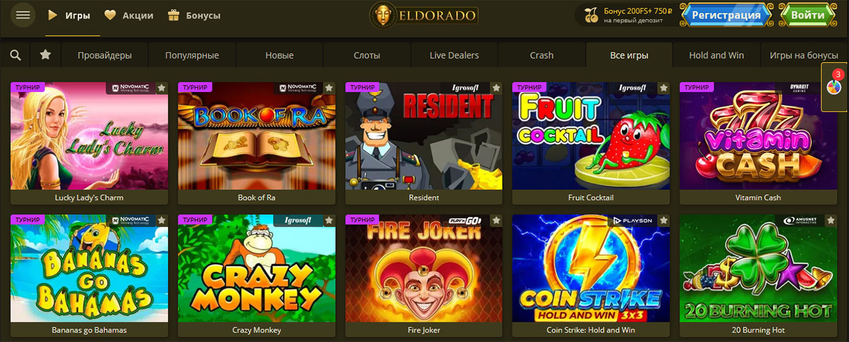This screenshot has width=849, height=342.
Task: Toggle favorite star on Fire Joker
Action: [x=496, y=221]
